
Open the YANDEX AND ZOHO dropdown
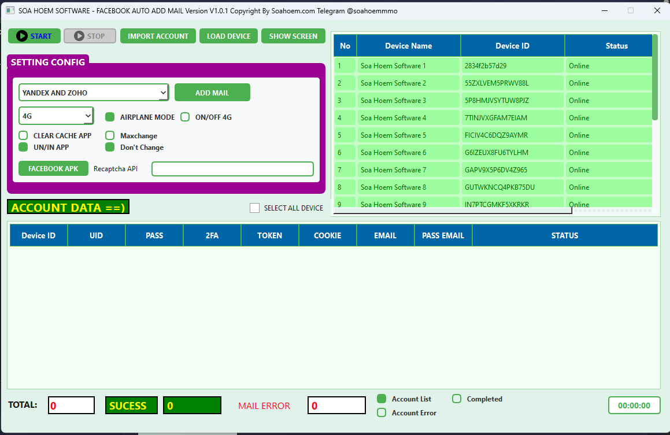pos(94,93)
